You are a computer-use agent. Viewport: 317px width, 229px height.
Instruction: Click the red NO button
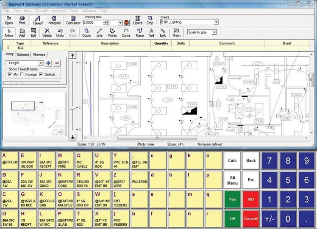[x=251, y=199]
